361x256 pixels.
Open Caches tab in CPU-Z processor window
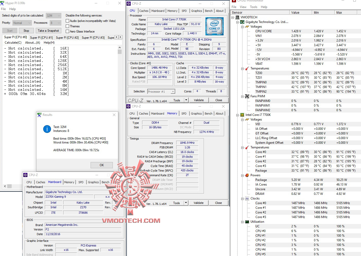click(x=144, y=11)
